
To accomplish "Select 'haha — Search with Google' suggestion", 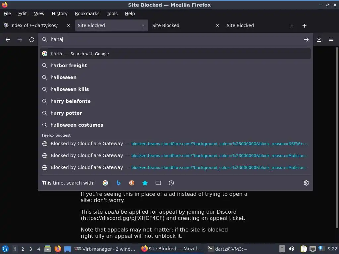I will pos(175,54).
